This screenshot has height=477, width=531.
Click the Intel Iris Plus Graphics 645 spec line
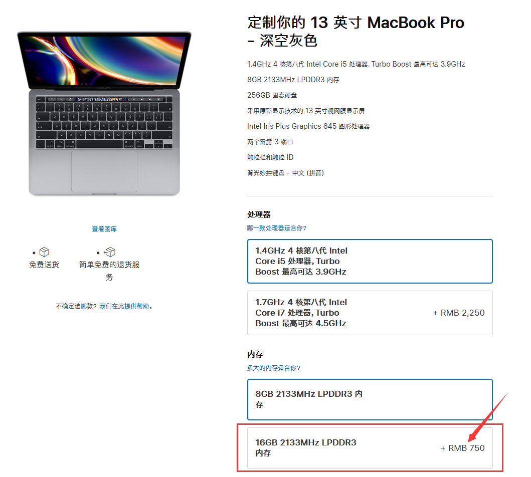[308, 126]
